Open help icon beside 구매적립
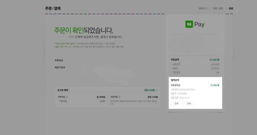Viewport: 257px width, 135px height. (67, 97)
